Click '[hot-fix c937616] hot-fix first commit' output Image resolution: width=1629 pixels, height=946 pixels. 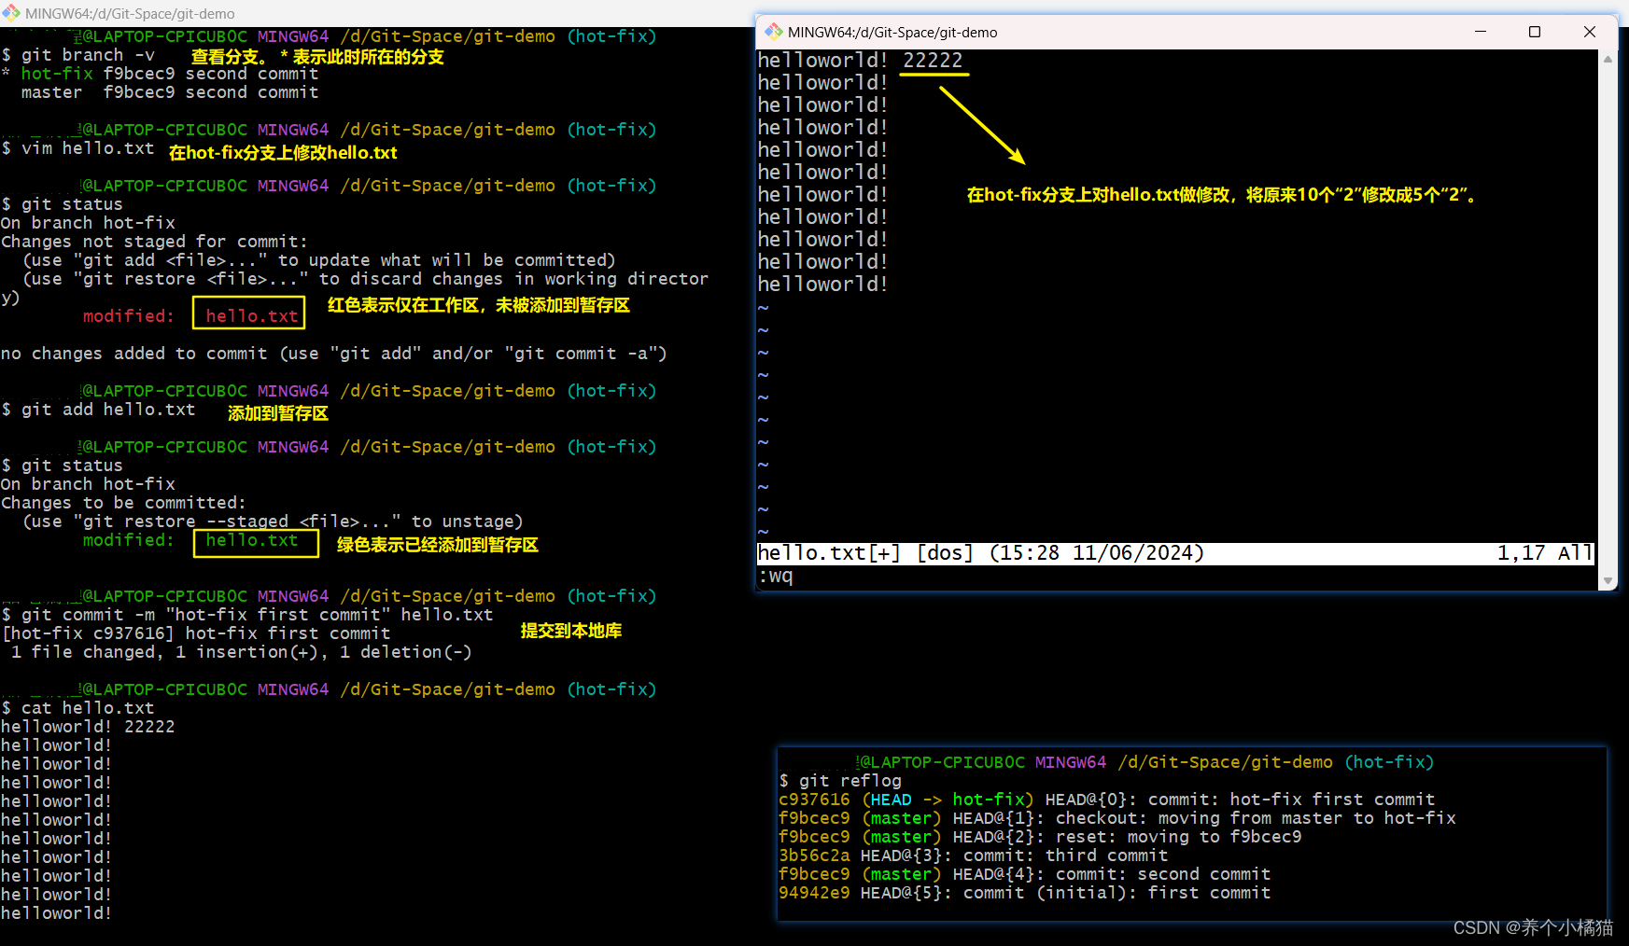tap(196, 633)
